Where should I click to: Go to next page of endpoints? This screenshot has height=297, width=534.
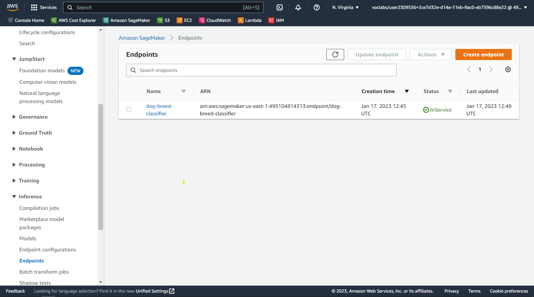491,69
